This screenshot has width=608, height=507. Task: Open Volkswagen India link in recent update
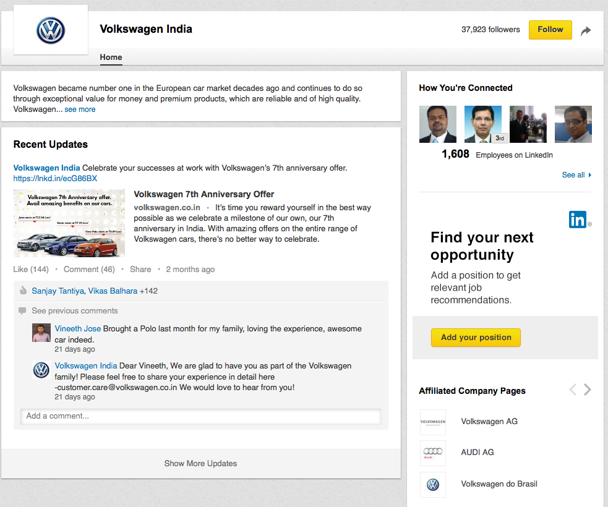[x=46, y=168]
